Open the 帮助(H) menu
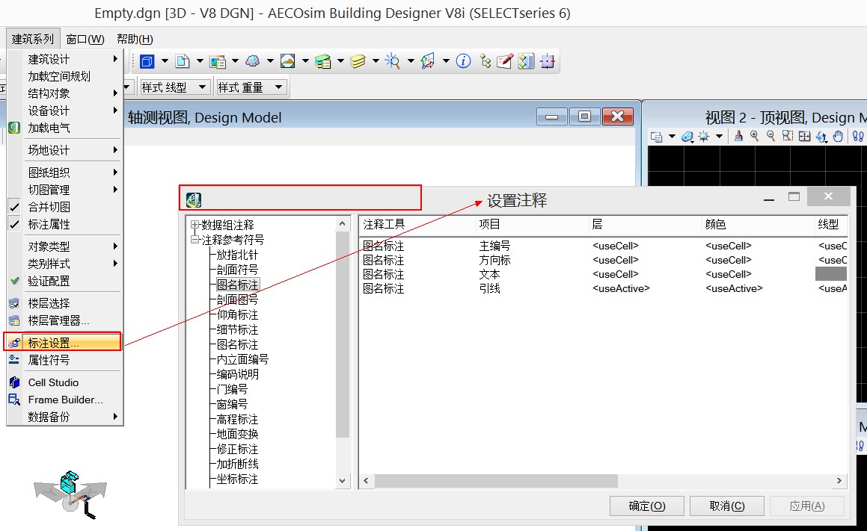Image resolution: width=867 pixels, height=531 pixels. pos(135,39)
